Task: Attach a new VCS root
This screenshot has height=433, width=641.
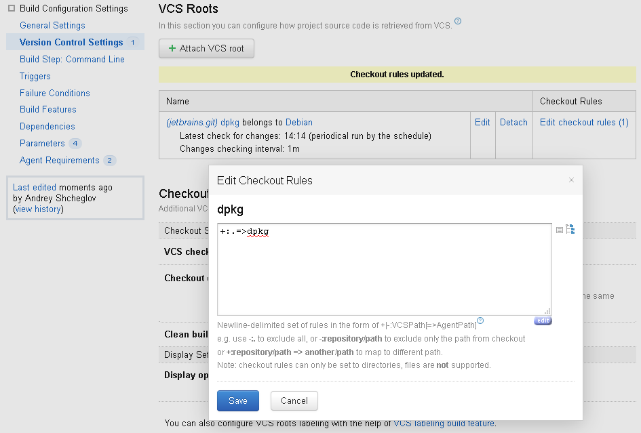Action: [x=206, y=48]
